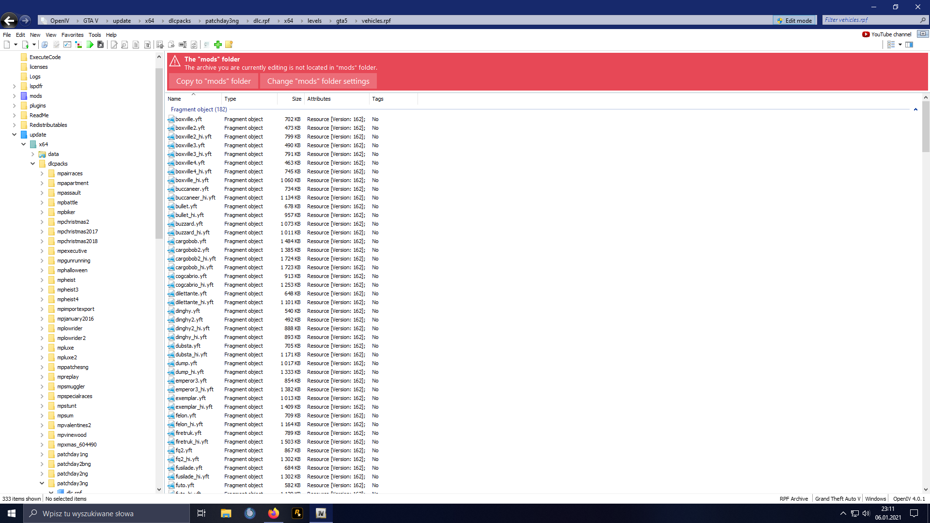
Task: Open the Tools menu
Action: click(x=94, y=35)
